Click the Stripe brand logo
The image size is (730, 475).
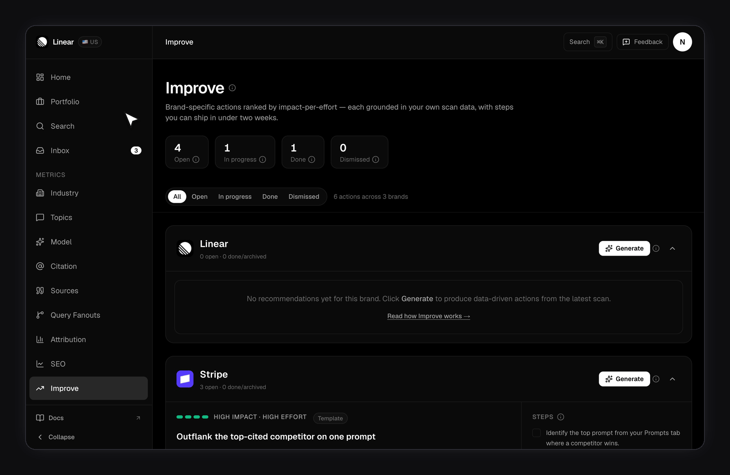point(185,379)
